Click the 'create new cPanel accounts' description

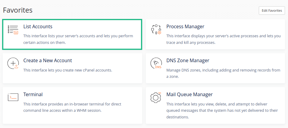[x=68, y=70]
